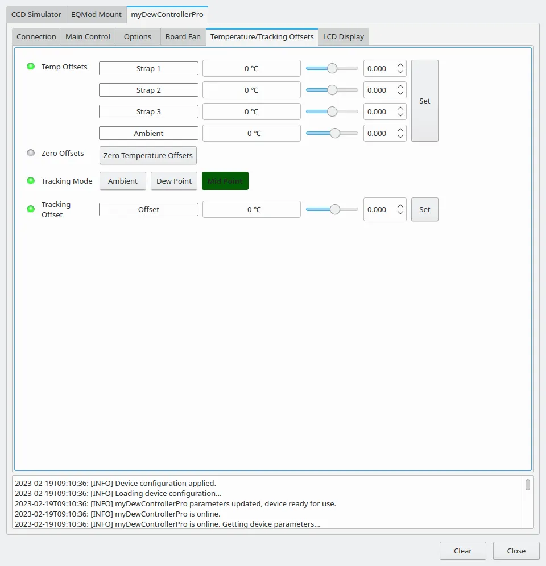Decrease the Tracking Offset value
546x566 pixels.
400,213
